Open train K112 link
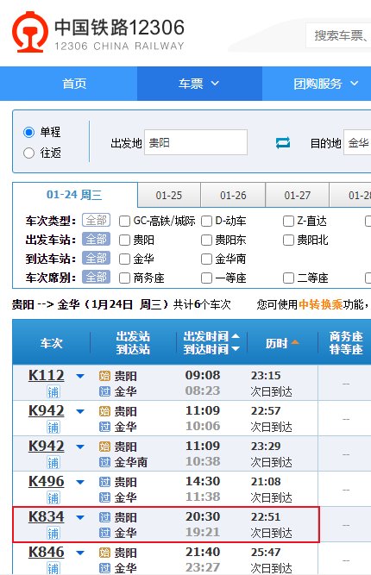The width and height of the screenshot is (371, 575). click(47, 375)
